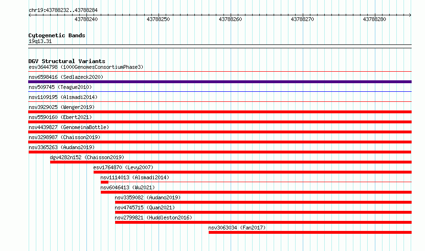Open nsv6598416 (Sedlazeck2020) variant label
Image resolution: width=425 pixels, height=251 pixels.
pyautogui.click(x=66, y=77)
